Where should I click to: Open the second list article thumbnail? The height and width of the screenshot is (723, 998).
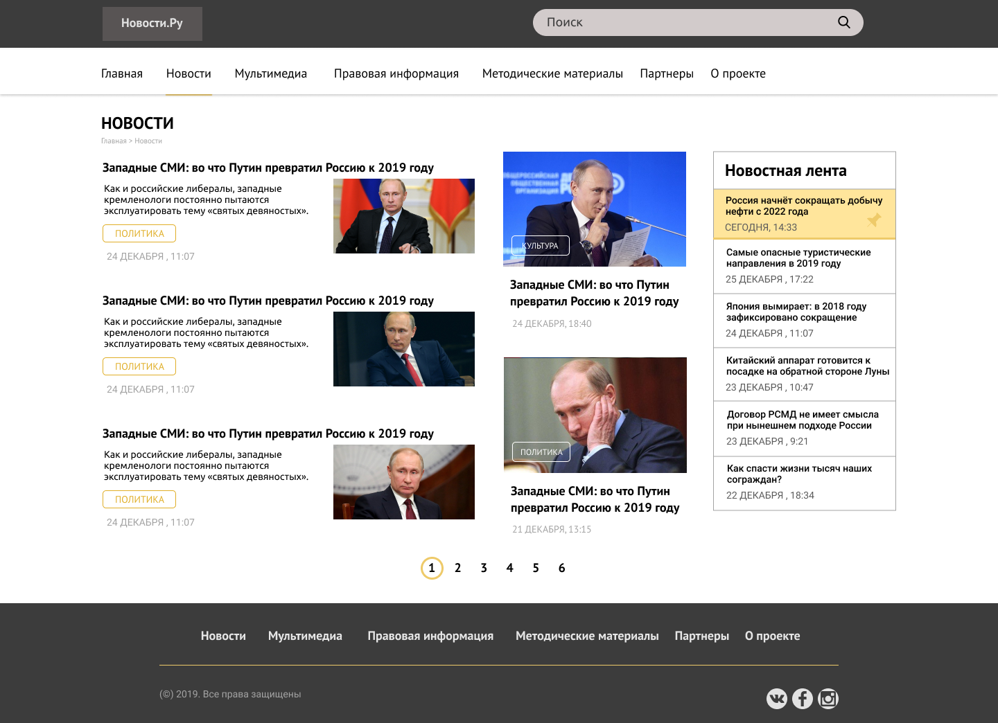(404, 349)
